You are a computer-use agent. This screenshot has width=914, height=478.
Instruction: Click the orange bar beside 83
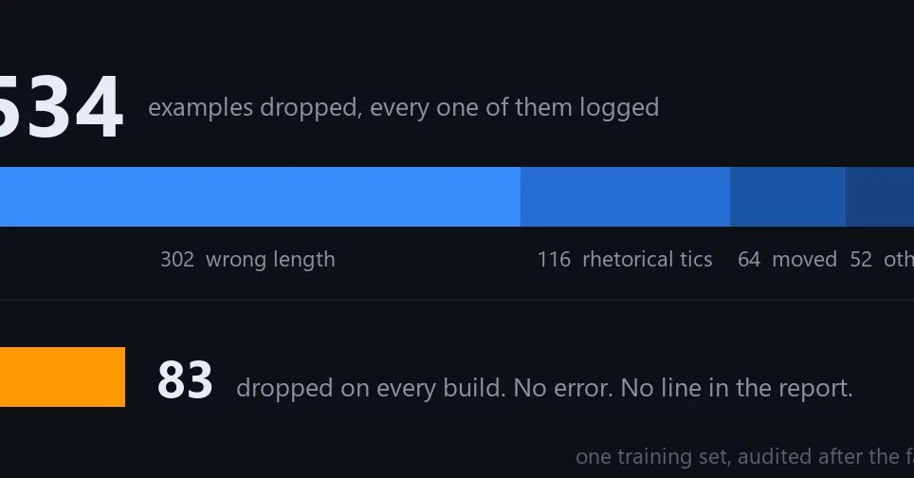point(63,377)
